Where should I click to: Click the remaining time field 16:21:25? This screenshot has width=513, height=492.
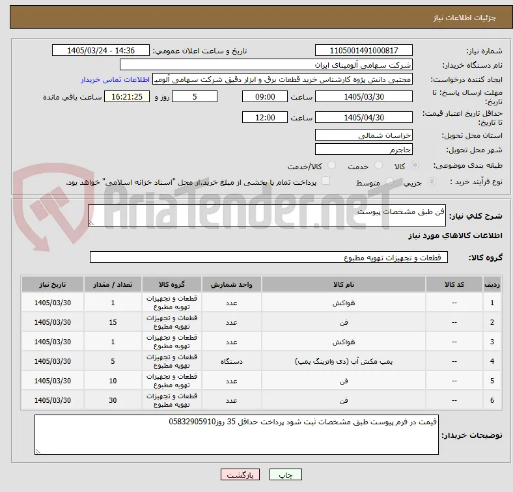coord(127,96)
